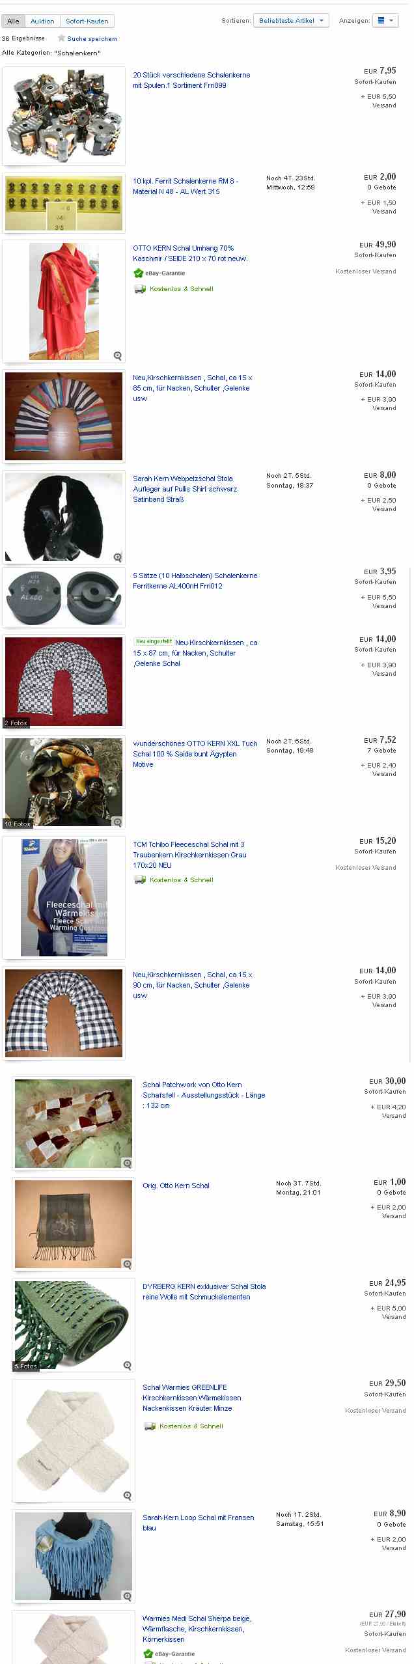The width and height of the screenshot is (414, 1664).
Task: Open the Anzeigen view mode dropdown
Action: (x=385, y=21)
